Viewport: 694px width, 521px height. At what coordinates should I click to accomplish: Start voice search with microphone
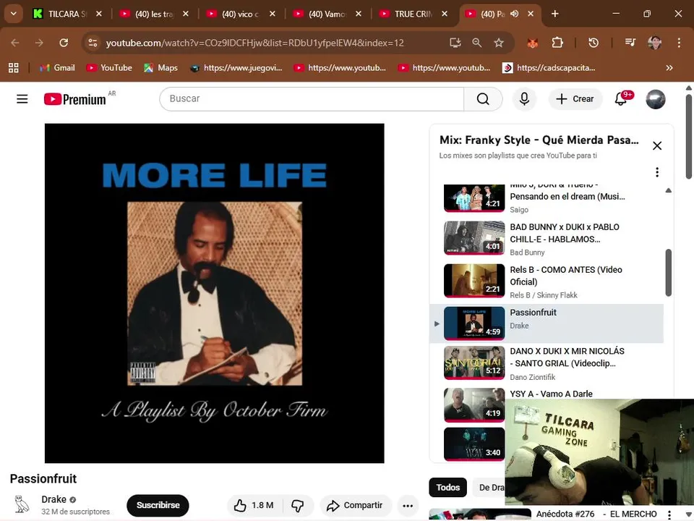click(525, 99)
